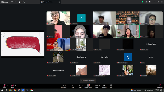Open weather widget showing 26°C
The image size is (164, 92).
click(x=136, y=90)
